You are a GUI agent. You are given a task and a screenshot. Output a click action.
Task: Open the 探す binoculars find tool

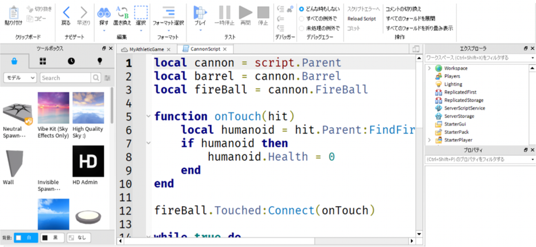point(103,13)
